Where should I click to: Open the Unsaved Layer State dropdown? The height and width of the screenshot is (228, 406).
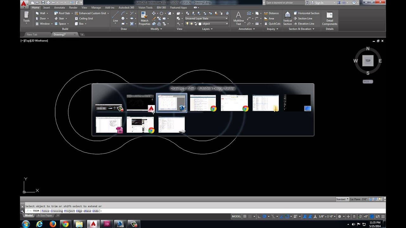click(206, 18)
